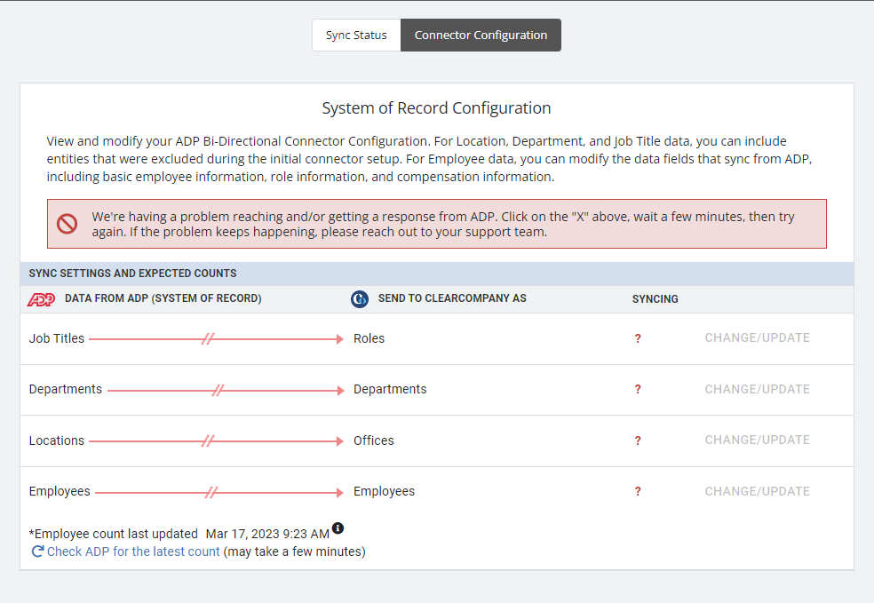Image resolution: width=874 pixels, height=603 pixels.
Task: Click CHANGE/UPDATE for Locations
Action: [x=757, y=440]
